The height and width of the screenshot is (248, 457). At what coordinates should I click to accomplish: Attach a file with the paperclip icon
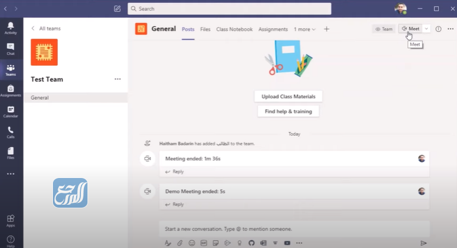pyautogui.click(x=180, y=243)
